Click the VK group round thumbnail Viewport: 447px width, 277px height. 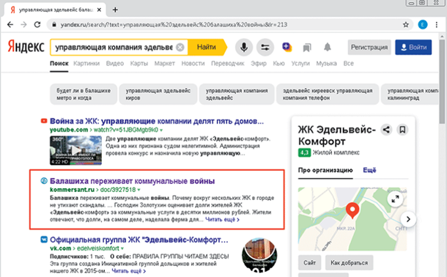(259, 255)
